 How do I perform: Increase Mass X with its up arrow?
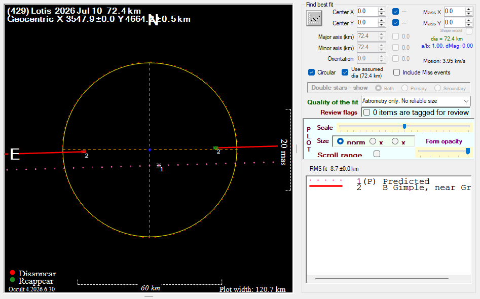469,10
